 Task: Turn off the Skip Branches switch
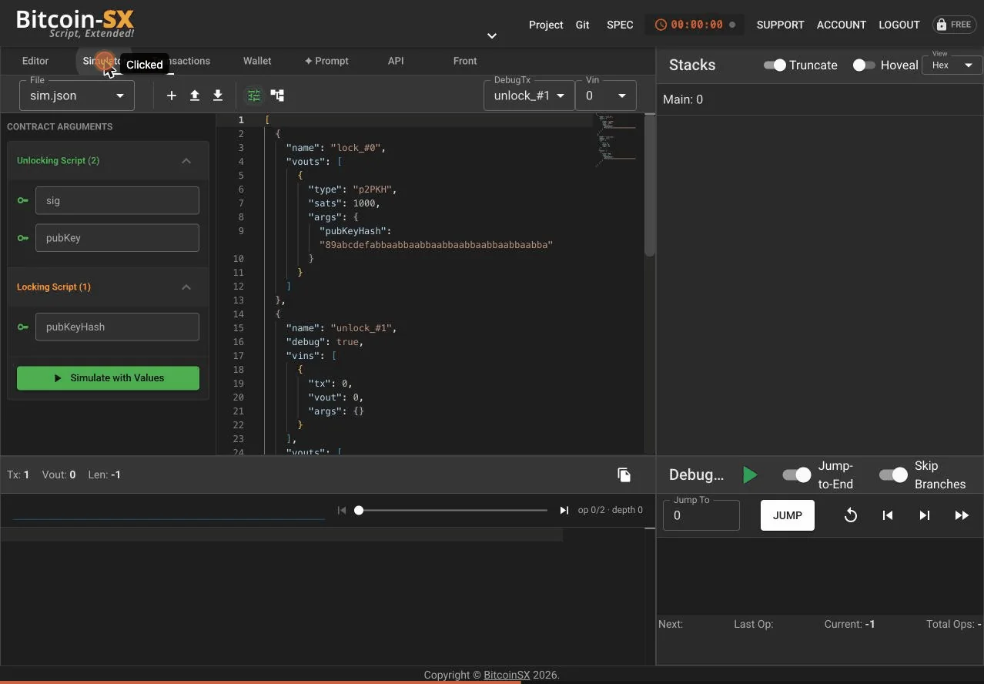pos(893,475)
